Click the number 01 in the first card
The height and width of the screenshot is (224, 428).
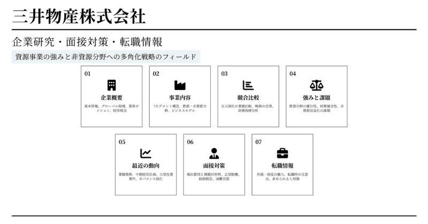pyautogui.click(x=87, y=74)
